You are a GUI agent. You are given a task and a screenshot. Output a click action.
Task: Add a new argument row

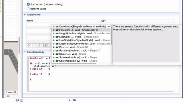(29, 45)
